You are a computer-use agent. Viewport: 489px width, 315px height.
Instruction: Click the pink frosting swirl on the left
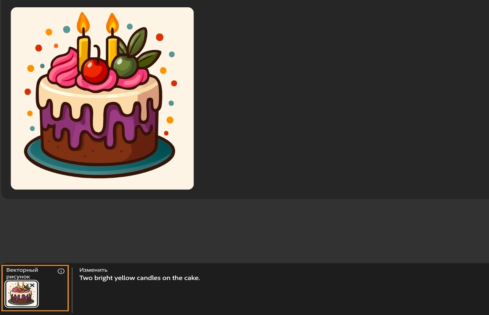click(x=64, y=67)
